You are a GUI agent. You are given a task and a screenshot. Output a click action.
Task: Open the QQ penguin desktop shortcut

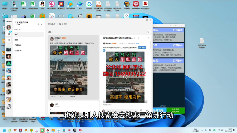click(42, 5)
